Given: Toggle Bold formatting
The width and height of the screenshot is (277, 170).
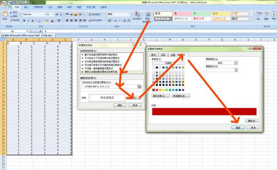Looking at the screenshot, I should click(24, 21).
